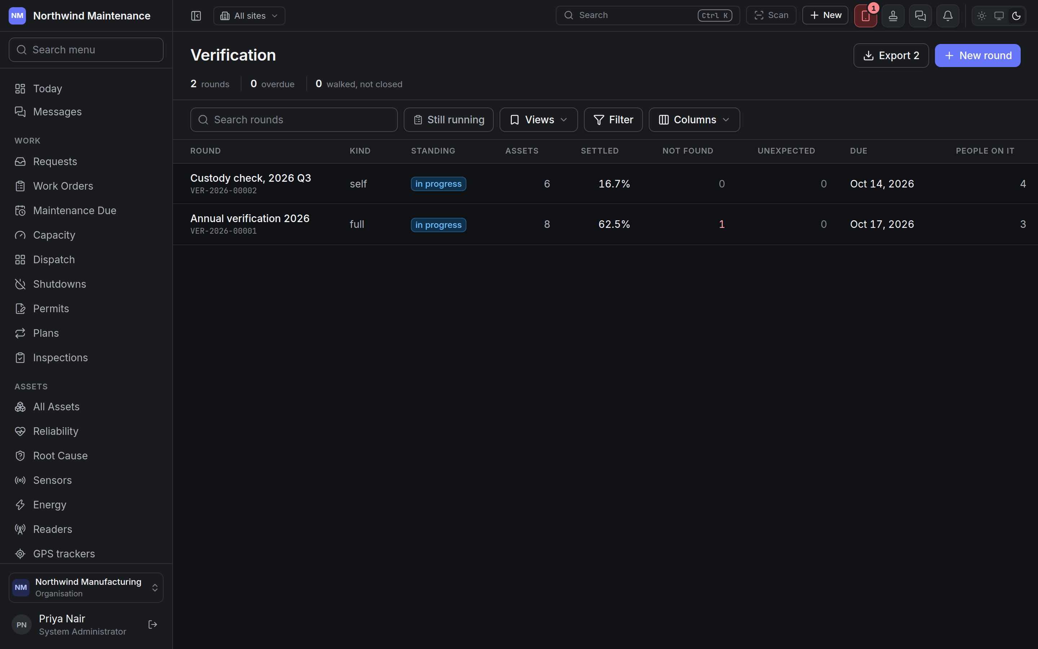Sort by the NOT FOUND column header
This screenshot has height=649, width=1038.
[x=688, y=151]
